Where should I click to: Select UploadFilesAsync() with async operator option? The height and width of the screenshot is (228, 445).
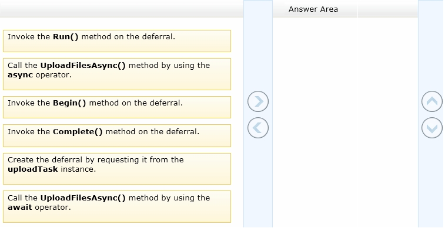point(117,74)
